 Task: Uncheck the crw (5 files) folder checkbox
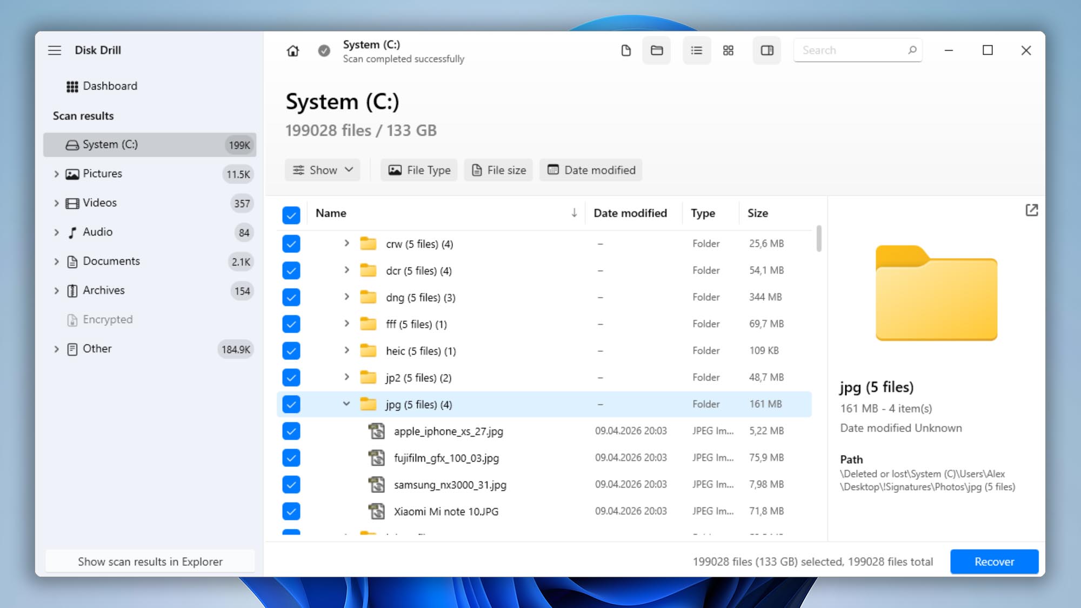click(291, 244)
